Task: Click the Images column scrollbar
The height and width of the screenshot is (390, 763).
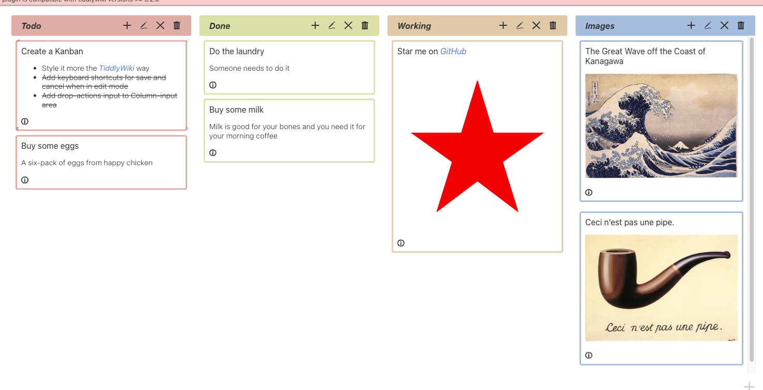Action: pyautogui.click(x=752, y=199)
